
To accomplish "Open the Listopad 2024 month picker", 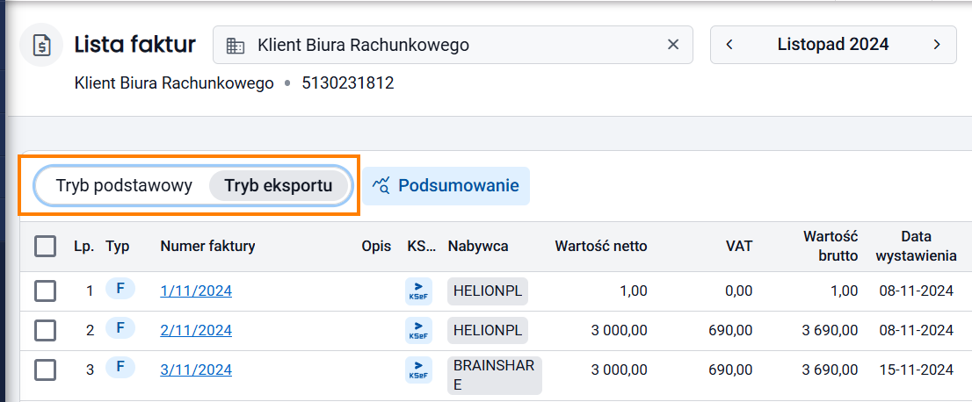I will click(x=833, y=45).
